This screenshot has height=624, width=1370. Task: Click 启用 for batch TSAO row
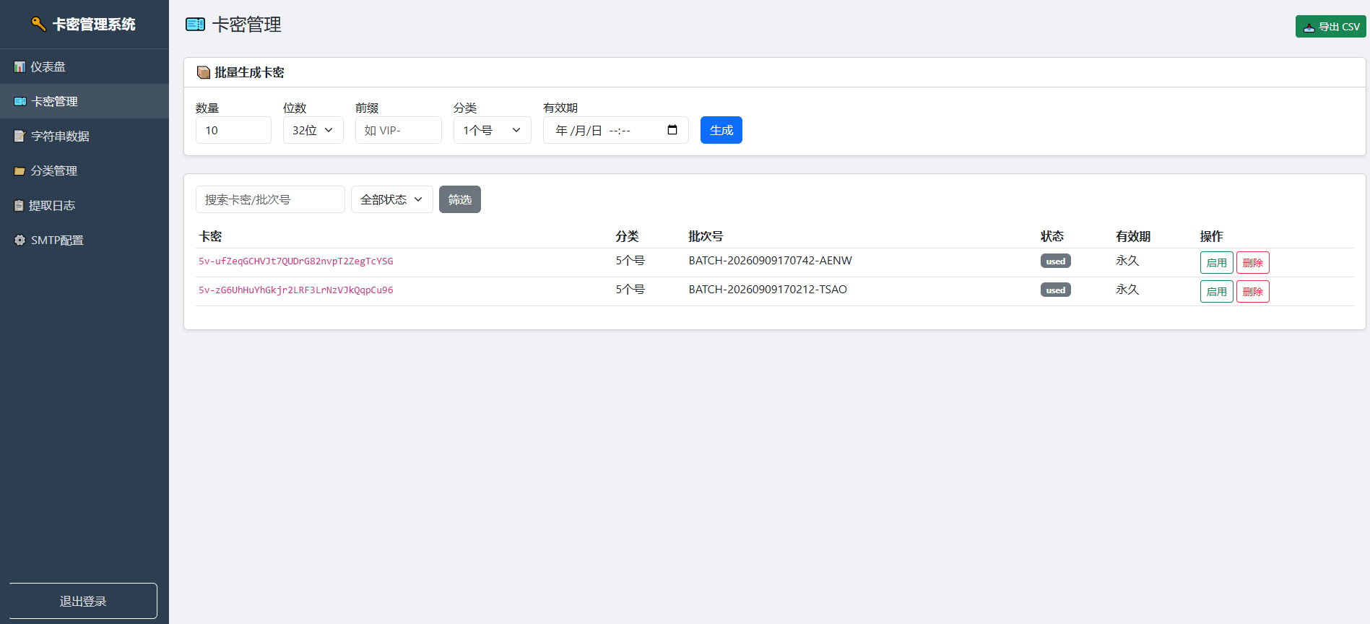[1217, 291]
